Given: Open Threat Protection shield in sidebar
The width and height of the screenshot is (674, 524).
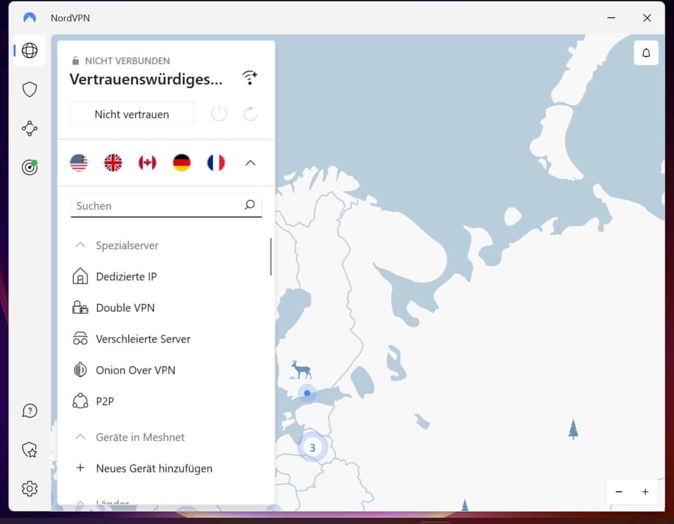Looking at the screenshot, I should point(30,89).
